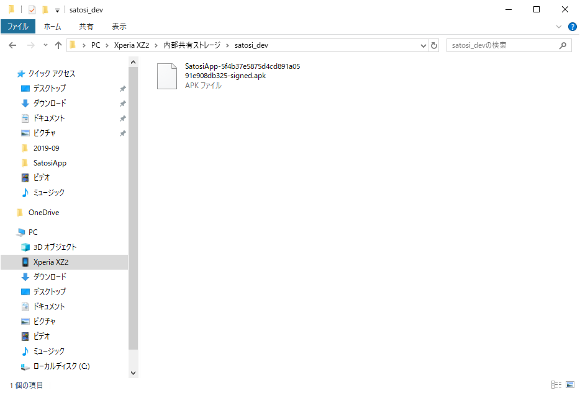
Task: Open the SatosiApp folder in sidebar
Action: (x=50, y=163)
